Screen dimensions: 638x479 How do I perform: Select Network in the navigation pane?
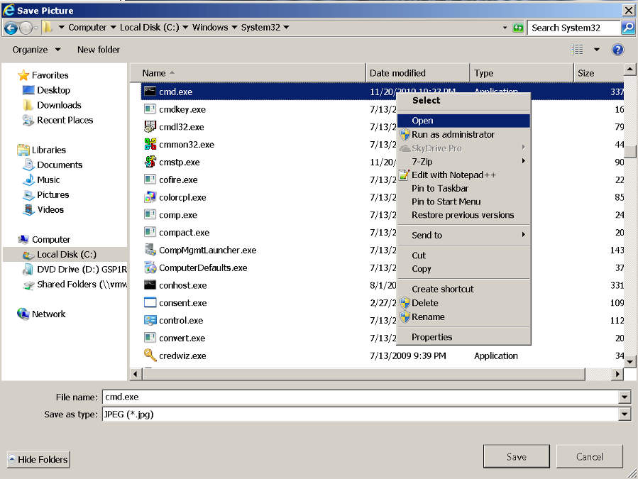click(48, 314)
